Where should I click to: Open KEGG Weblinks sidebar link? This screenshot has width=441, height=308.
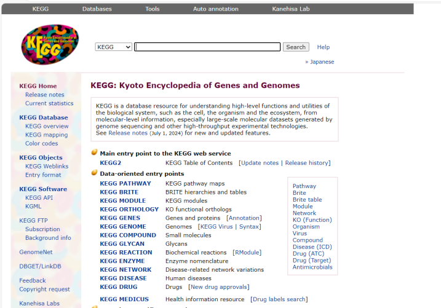coord(47,167)
